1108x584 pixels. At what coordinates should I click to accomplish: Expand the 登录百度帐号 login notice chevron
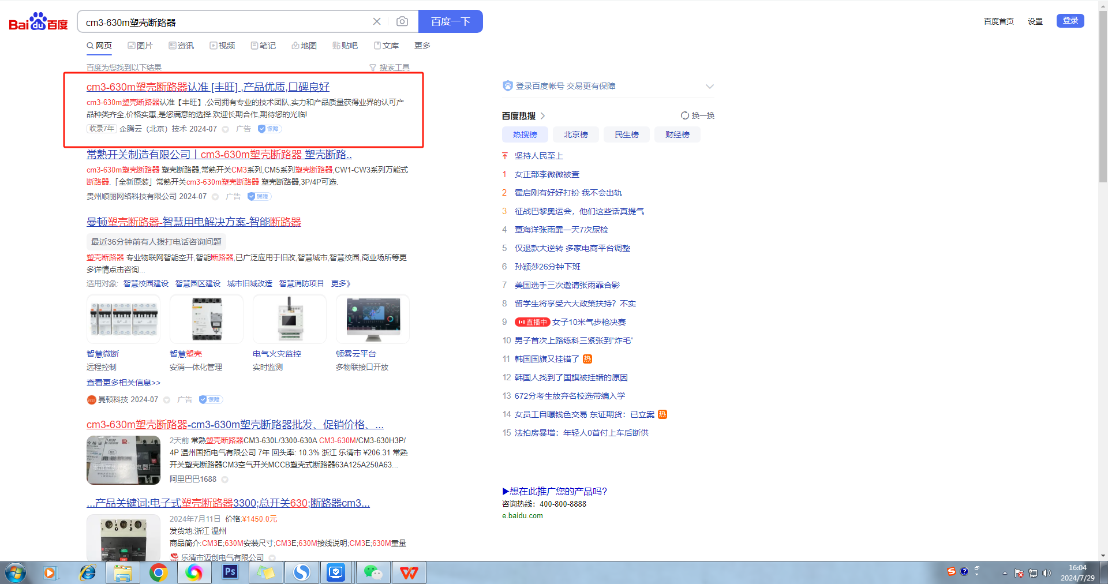709,86
